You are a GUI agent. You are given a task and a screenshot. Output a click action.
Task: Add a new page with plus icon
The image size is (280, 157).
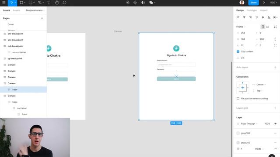[x=42, y=18]
